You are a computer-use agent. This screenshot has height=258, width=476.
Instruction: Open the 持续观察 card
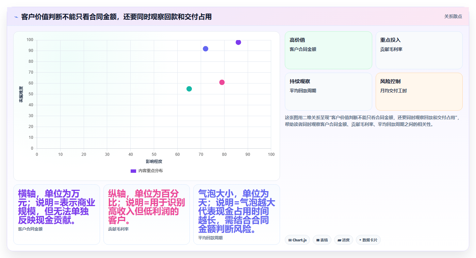coord(328,92)
